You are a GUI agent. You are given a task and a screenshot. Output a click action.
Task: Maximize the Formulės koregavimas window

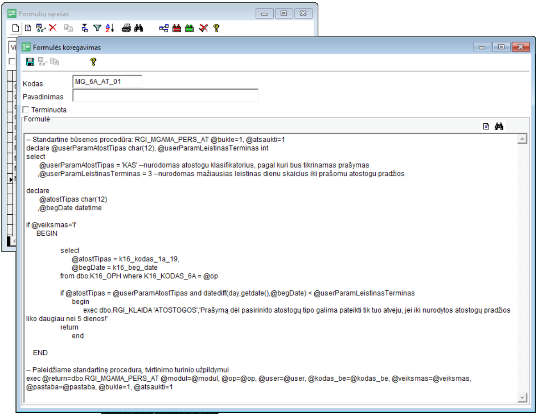tap(501, 47)
